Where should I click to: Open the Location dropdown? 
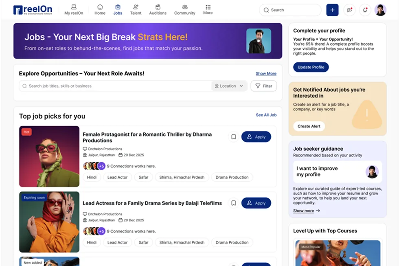[229, 86]
